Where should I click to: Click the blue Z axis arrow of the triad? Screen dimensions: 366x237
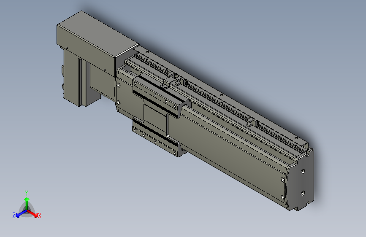(21, 214)
